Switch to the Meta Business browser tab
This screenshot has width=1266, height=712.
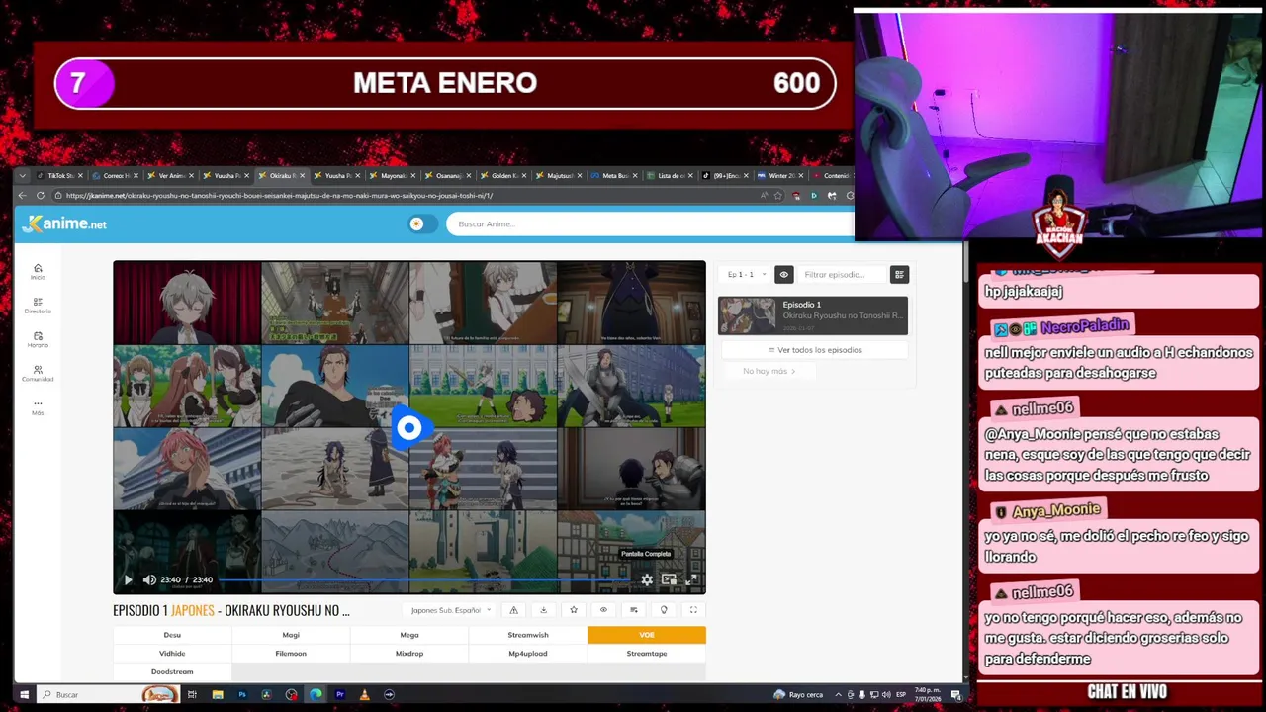(615, 175)
